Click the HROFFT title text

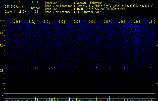[26, 2]
